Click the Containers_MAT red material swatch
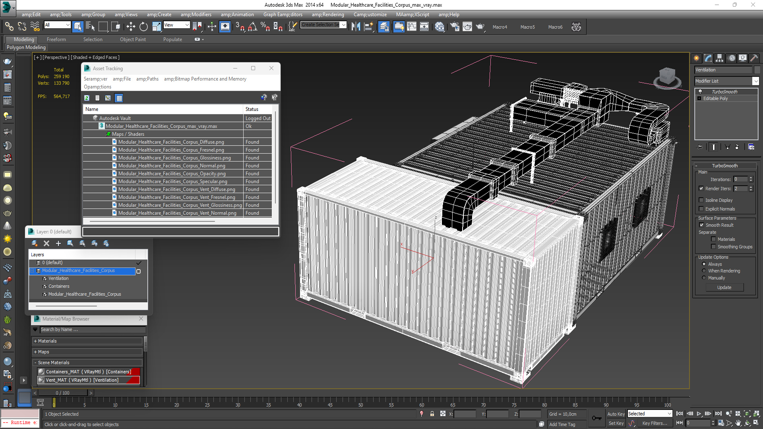The height and width of the screenshot is (429, 763). click(136, 372)
